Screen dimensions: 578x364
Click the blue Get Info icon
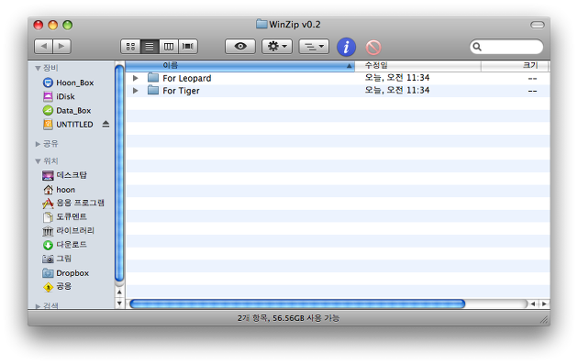(346, 47)
